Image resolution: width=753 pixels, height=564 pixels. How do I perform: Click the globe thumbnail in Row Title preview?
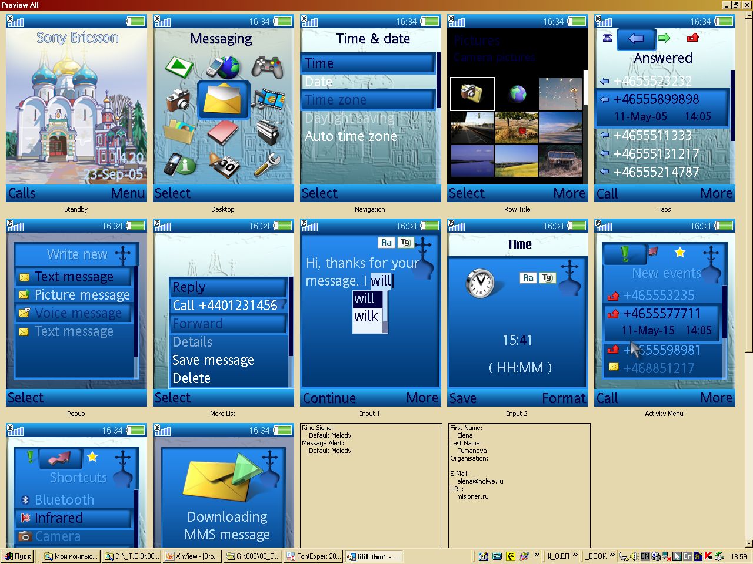click(x=517, y=94)
